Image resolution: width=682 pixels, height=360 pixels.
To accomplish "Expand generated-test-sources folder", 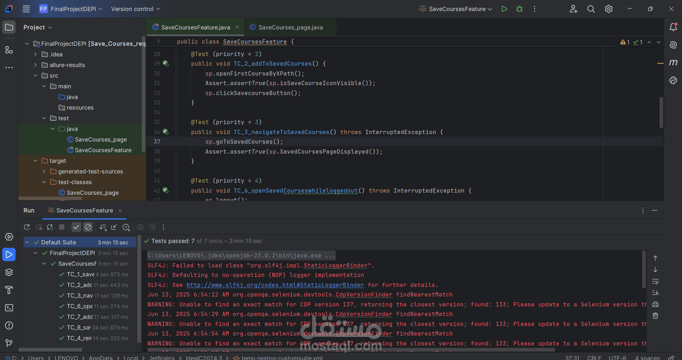I will click(44, 171).
